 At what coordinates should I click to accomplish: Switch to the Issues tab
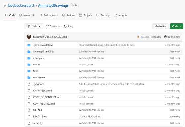[x=27, y=15]
